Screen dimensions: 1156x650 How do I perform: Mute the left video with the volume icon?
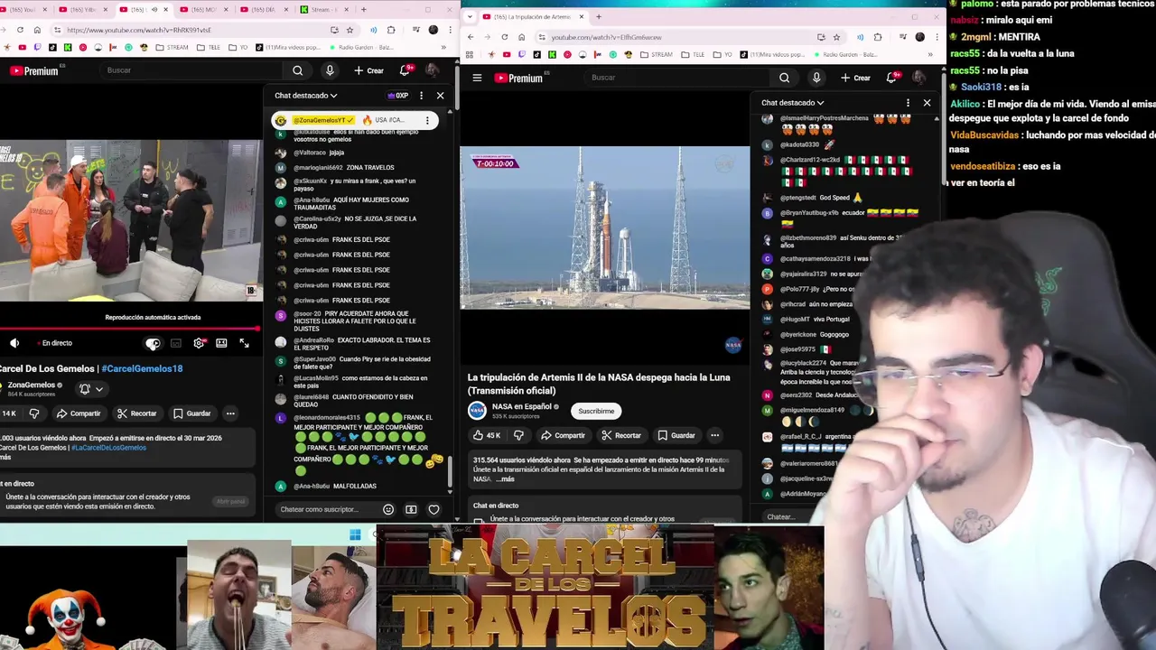point(14,343)
